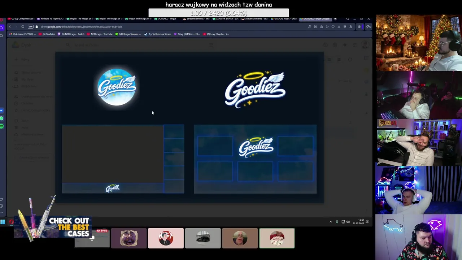The height and width of the screenshot is (260, 462).
Task: Switch to the GOODIEZ - Imgur tab
Action: (x=166, y=19)
